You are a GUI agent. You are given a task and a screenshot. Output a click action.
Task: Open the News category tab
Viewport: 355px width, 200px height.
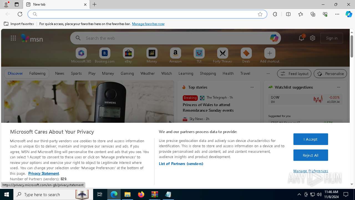tap(60, 73)
